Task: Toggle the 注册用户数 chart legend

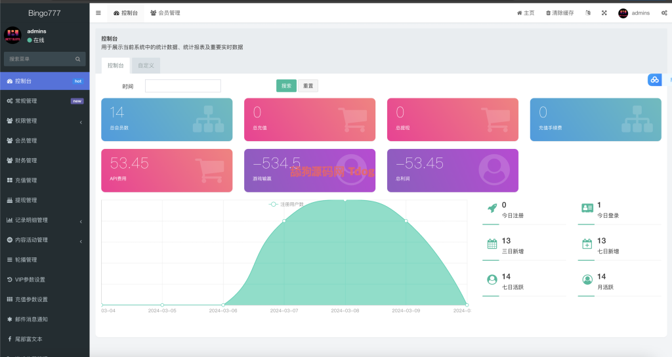Action: coord(286,205)
